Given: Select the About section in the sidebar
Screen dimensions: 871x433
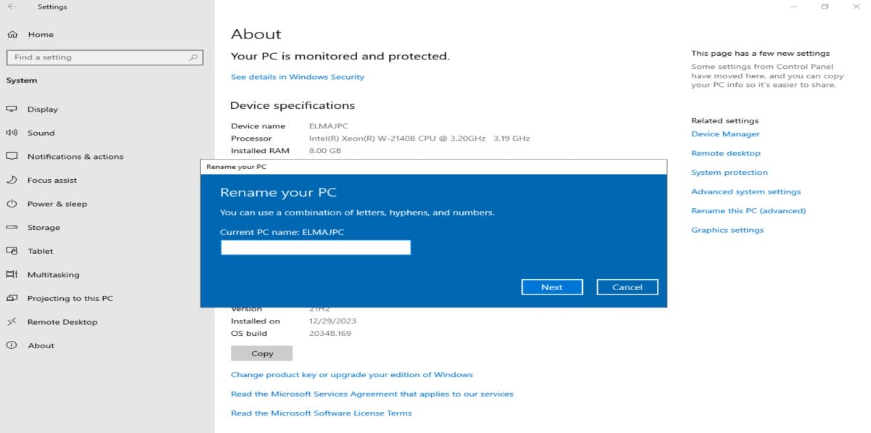Looking at the screenshot, I should (x=41, y=345).
